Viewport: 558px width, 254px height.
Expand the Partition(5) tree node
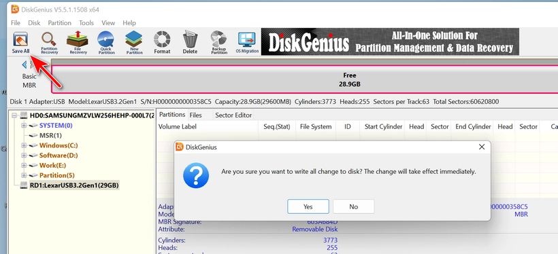point(24,175)
